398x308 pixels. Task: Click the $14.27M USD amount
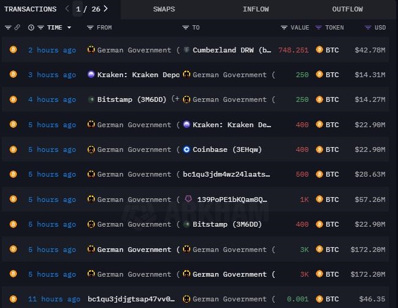coord(370,99)
